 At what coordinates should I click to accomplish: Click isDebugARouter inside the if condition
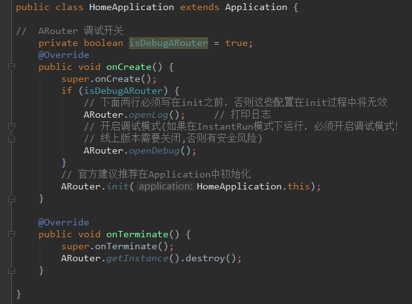[x=123, y=91]
